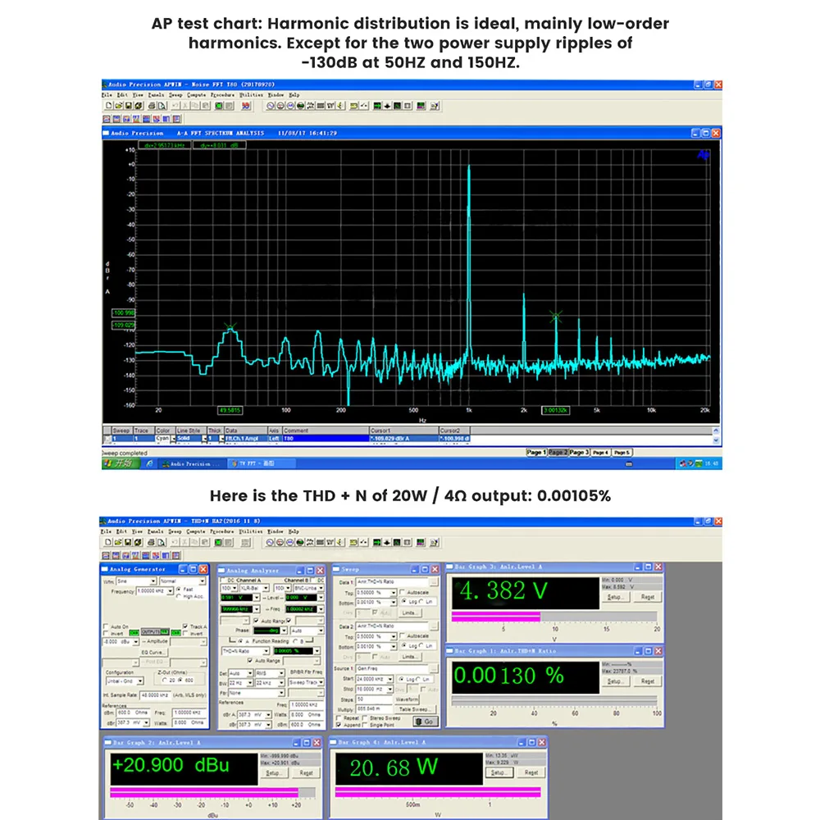Click Analog Generator panel icon in THD+N toolbar
The image size is (820, 820).
pyautogui.click(x=270, y=542)
